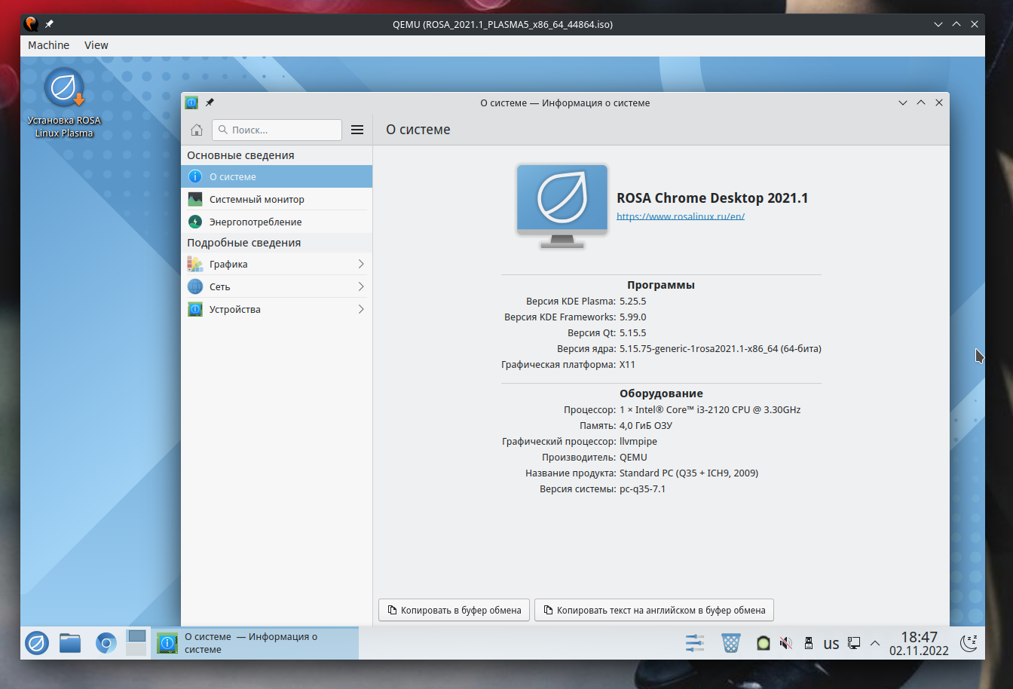
Task: Click the 'ROSA Chrome Desktop 2021.1' heading
Action: tap(712, 198)
